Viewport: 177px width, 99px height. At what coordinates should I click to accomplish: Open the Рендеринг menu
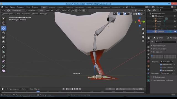pos(21,7)
